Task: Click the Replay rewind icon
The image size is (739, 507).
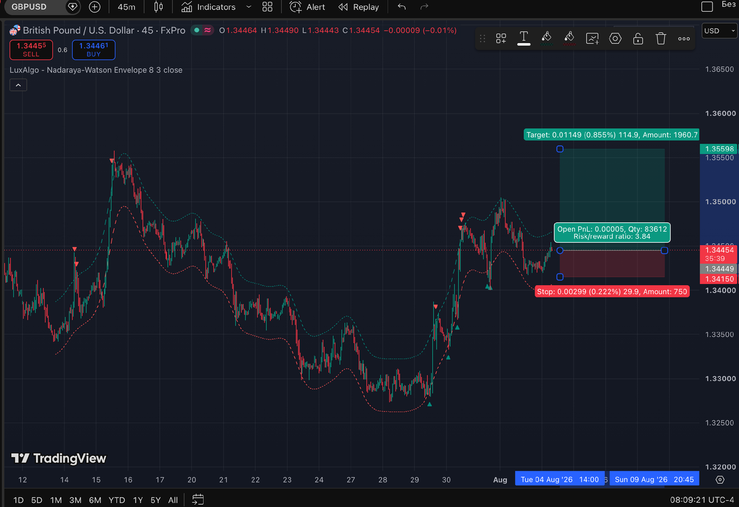Action: coord(343,7)
